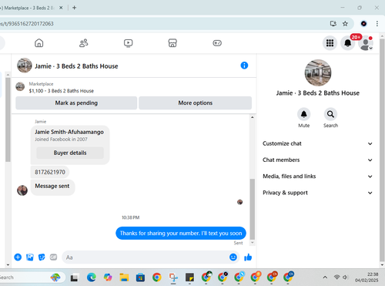Search in conversation magnifier icon
The image size is (385, 286).
pyautogui.click(x=330, y=114)
